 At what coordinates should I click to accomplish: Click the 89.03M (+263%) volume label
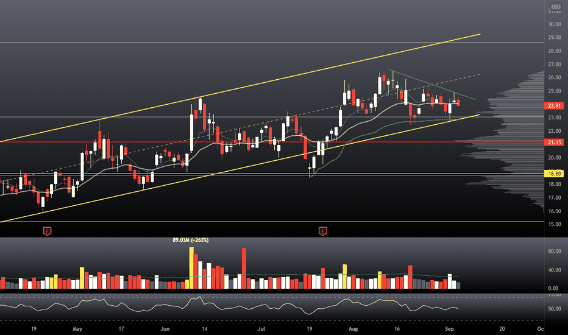191,240
